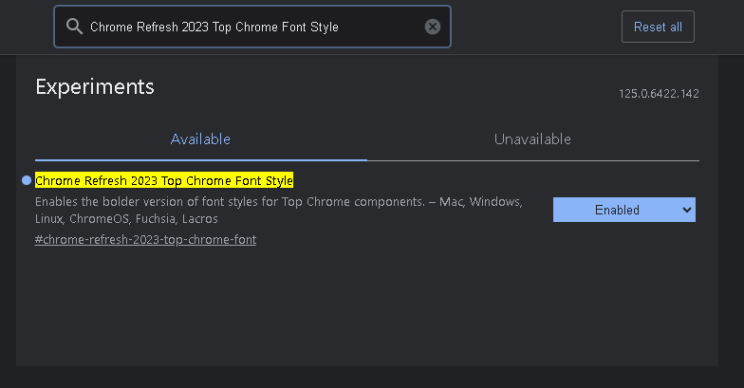Switch to the Available tab
The height and width of the screenshot is (388, 744).
[200, 139]
